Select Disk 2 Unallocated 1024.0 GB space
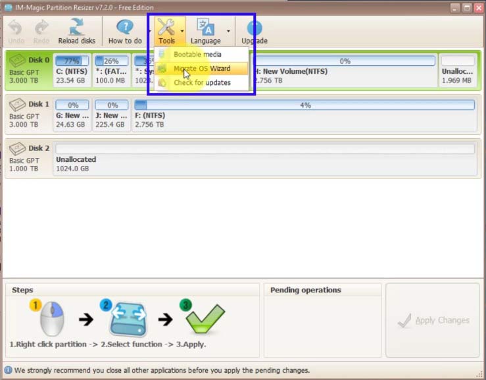Image resolution: width=486 pixels, height=380 pixels. 265,159
